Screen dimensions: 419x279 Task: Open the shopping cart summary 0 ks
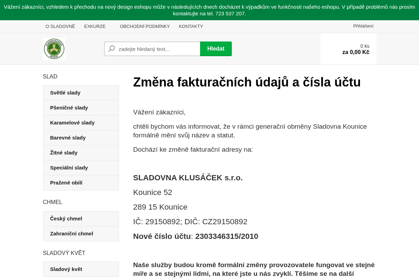tap(348, 49)
